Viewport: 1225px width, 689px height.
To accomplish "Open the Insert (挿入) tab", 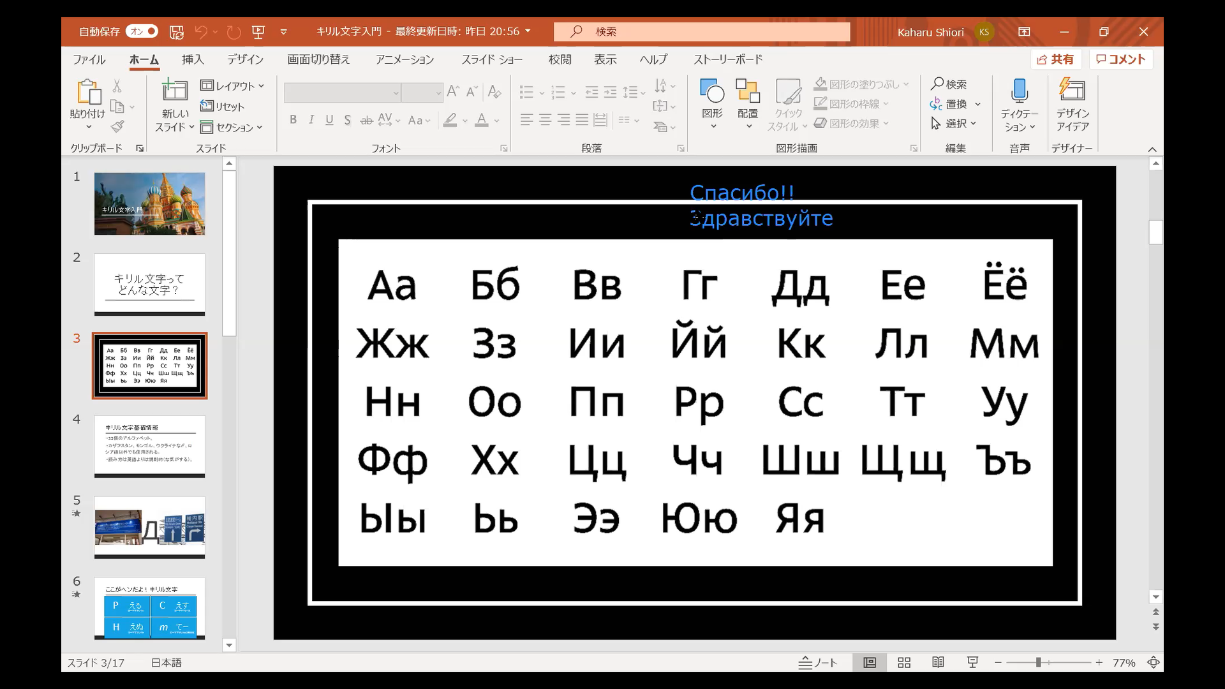I will pyautogui.click(x=193, y=59).
